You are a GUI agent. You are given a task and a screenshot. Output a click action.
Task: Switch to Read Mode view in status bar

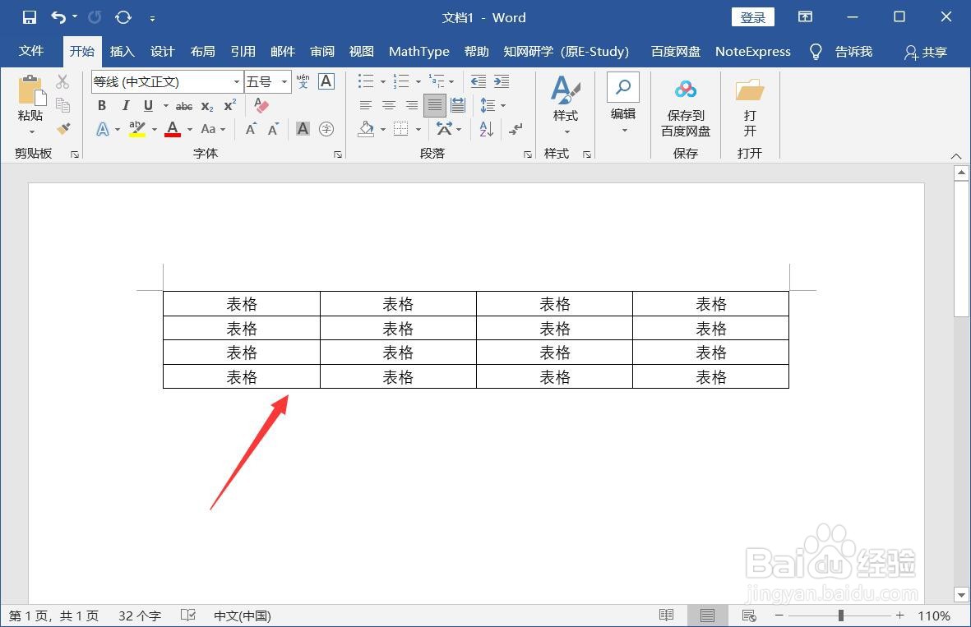666,615
